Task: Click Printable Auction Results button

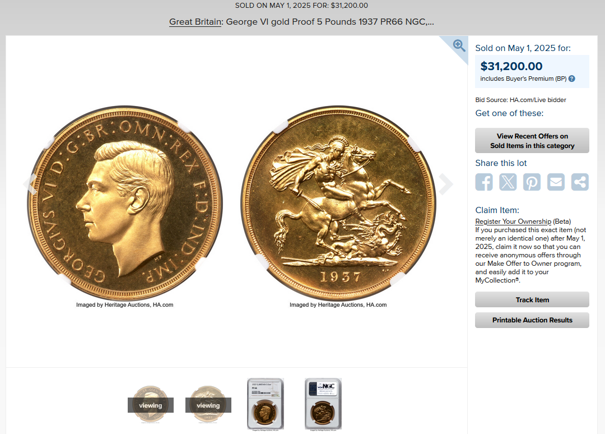Action: point(532,320)
